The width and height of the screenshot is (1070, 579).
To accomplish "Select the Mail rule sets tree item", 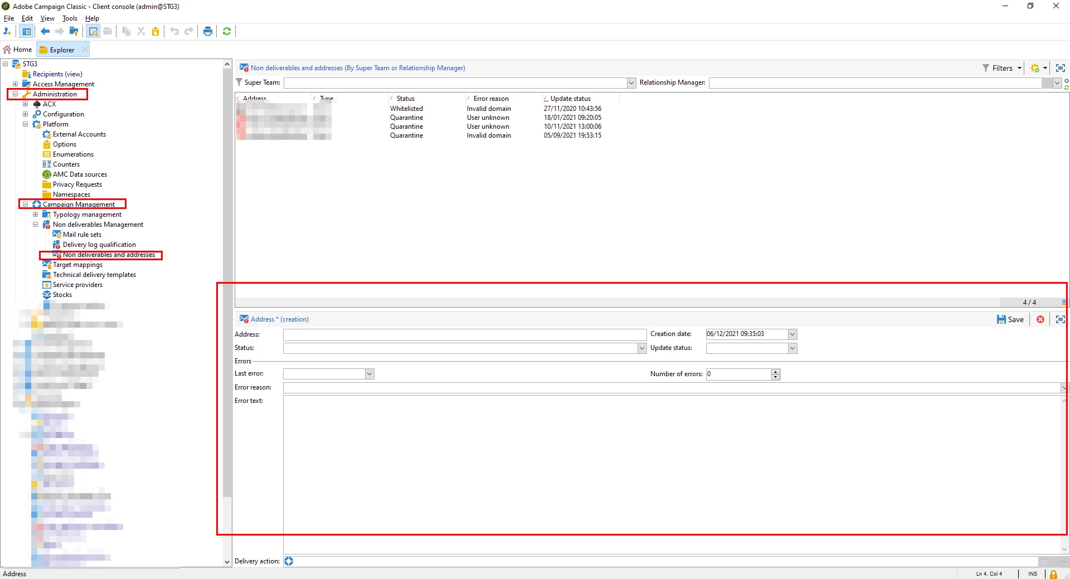I will point(77,235).
